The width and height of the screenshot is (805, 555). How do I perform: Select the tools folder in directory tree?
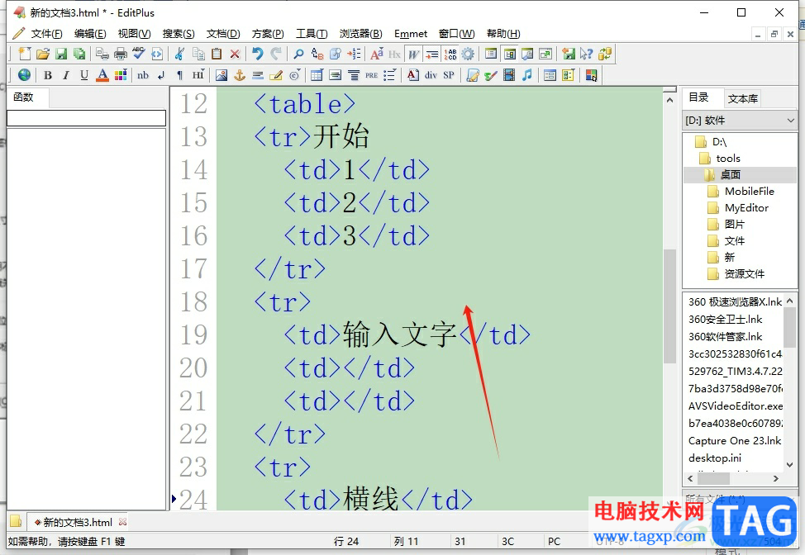(x=728, y=158)
